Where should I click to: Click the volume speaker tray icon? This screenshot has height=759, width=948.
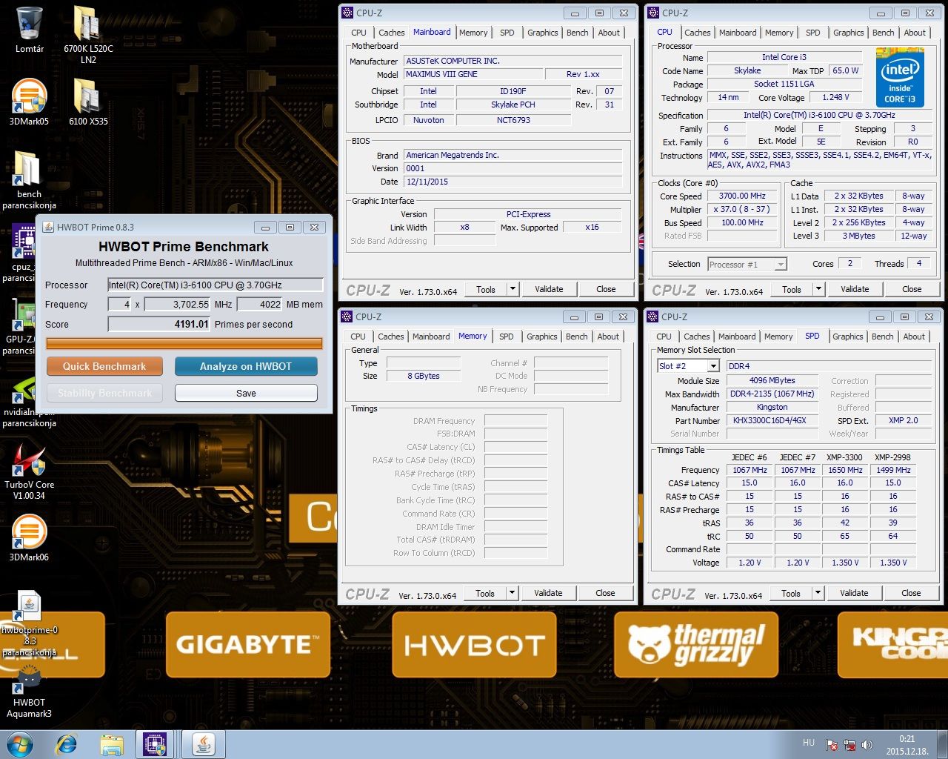(867, 744)
